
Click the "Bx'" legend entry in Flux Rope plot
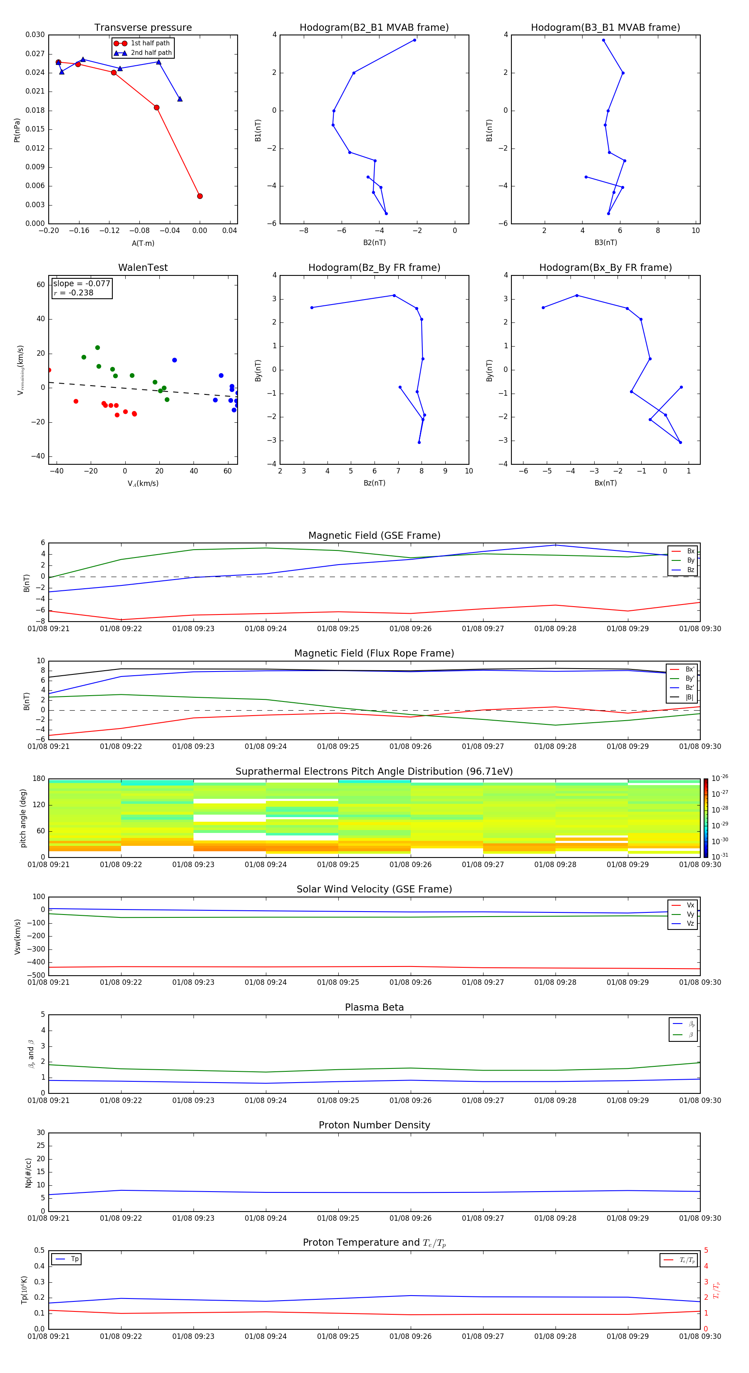point(683,669)
